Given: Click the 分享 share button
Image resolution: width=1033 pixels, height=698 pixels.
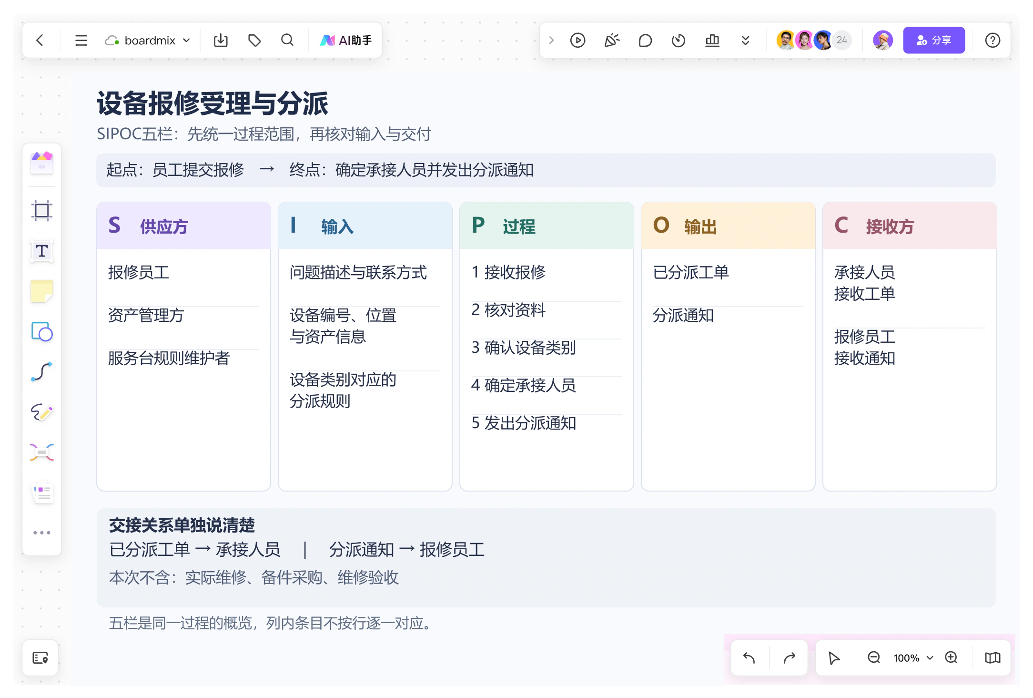Looking at the screenshot, I should pos(934,40).
